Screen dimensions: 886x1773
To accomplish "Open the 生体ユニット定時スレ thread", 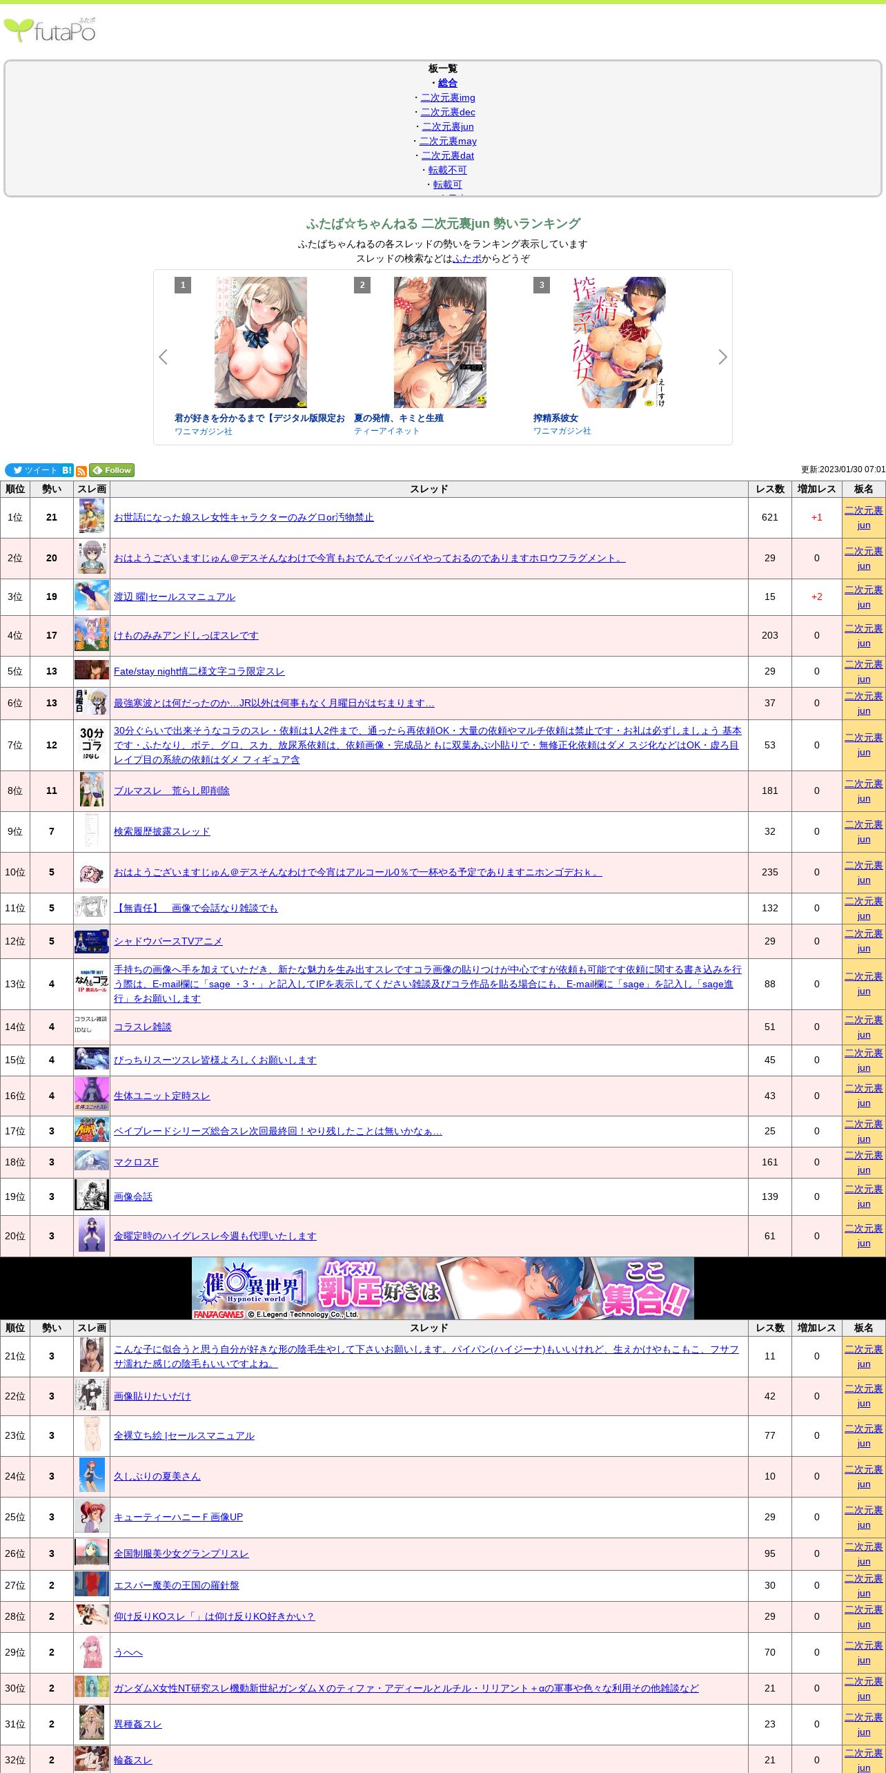I will point(162,1096).
